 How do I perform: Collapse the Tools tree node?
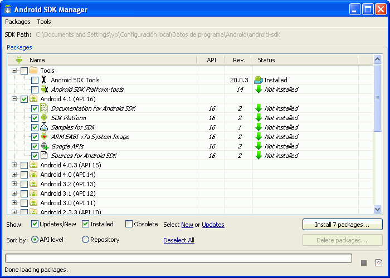pyautogui.click(x=14, y=71)
